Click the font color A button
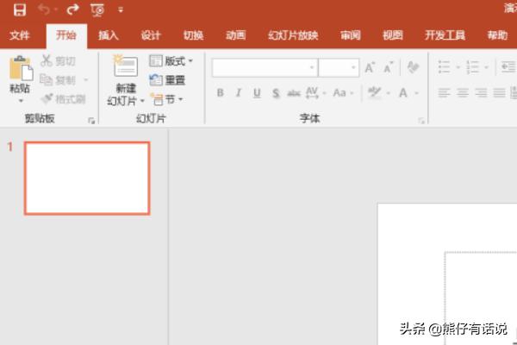 coord(403,93)
